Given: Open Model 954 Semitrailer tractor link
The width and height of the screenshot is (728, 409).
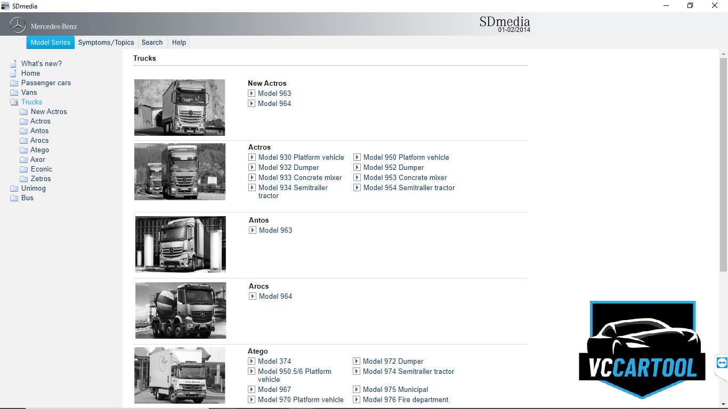Looking at the screenshot, I should (x=409, y=187).
